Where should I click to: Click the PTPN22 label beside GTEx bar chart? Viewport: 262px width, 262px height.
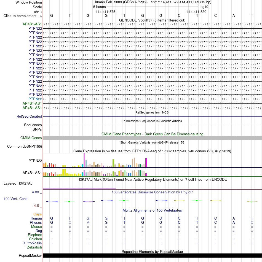[x=35, y=161]
